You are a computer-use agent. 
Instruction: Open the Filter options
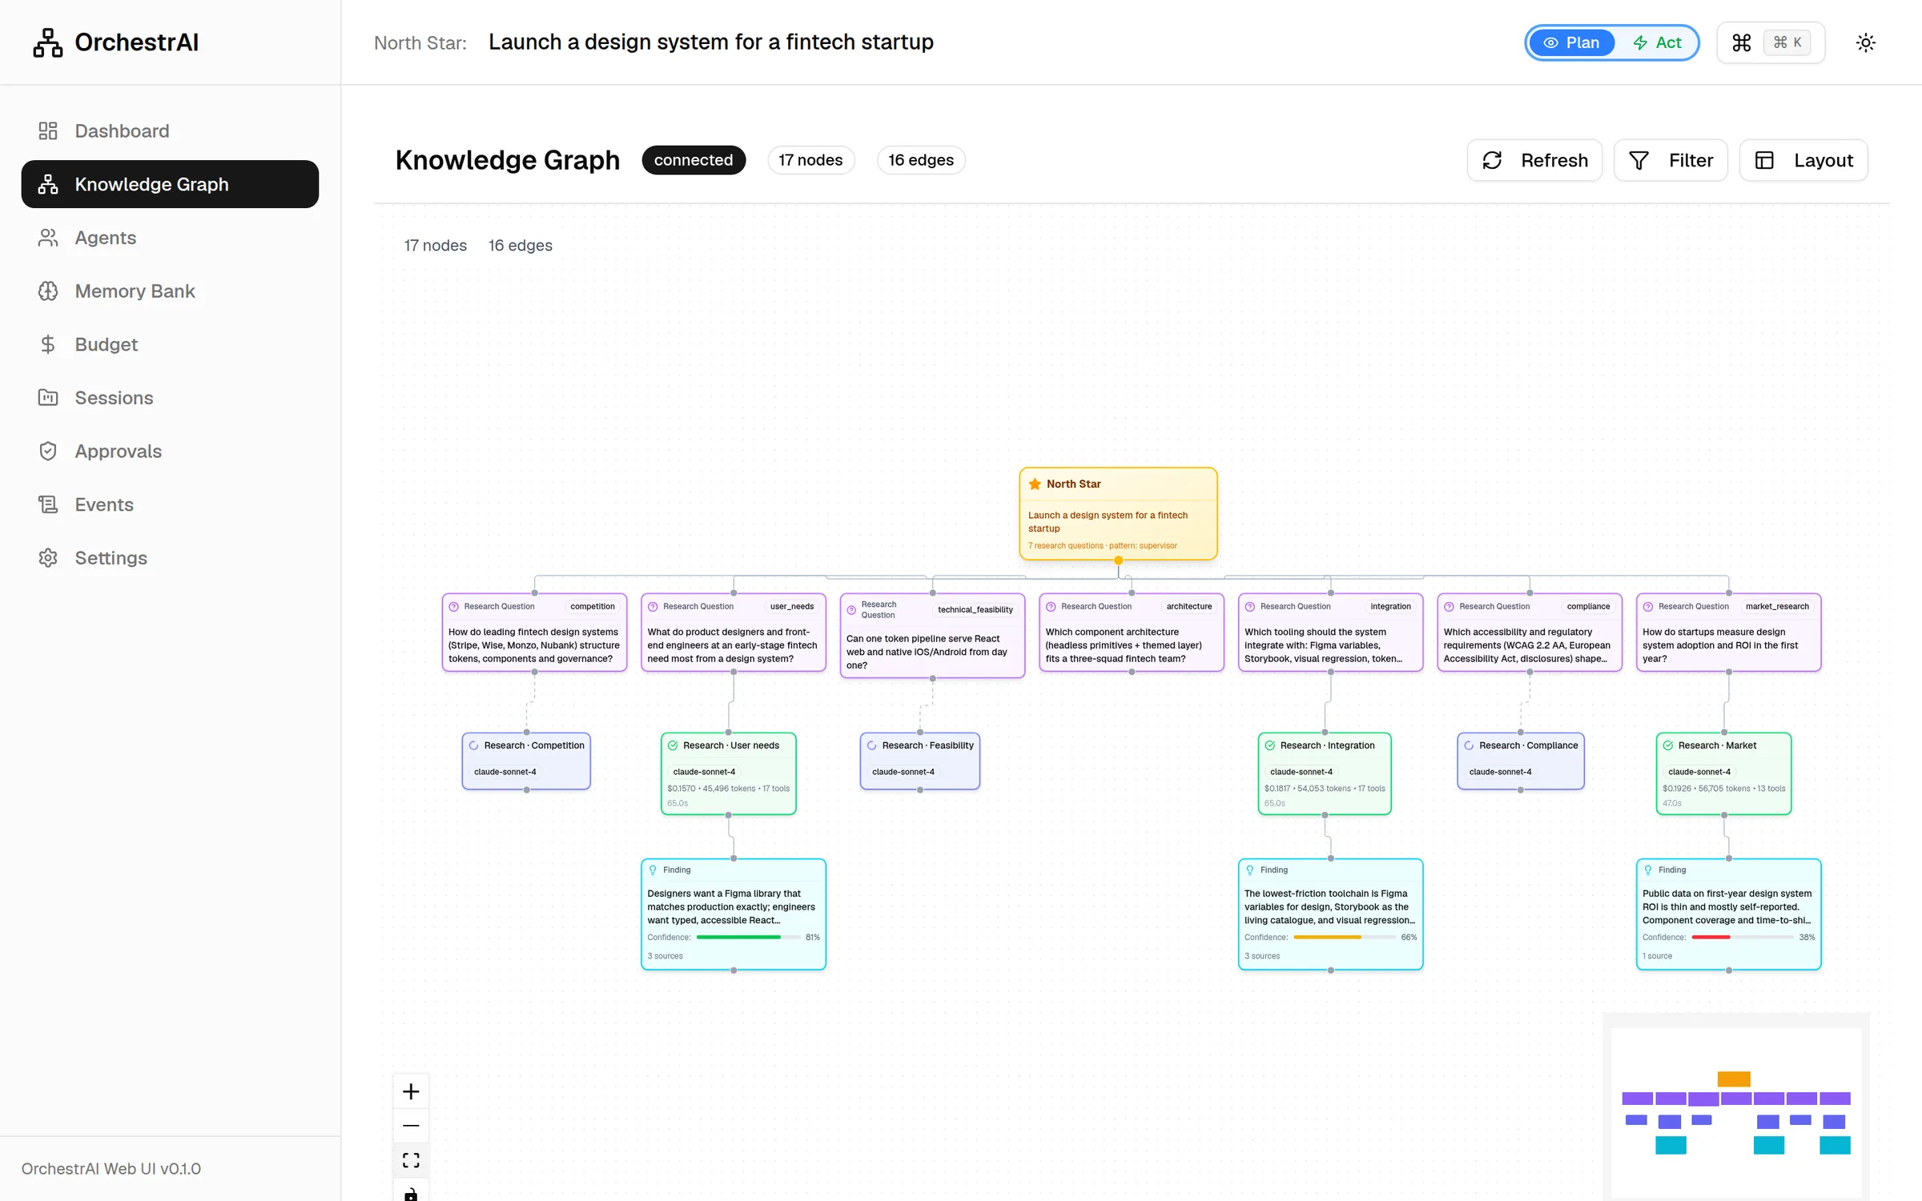click(x=1671, y=160)
